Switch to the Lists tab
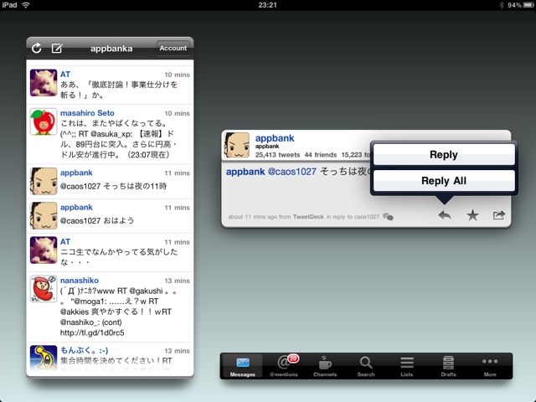This screenshot has width=536, height=402. coord(407,366)
